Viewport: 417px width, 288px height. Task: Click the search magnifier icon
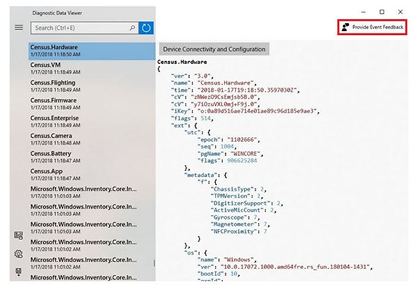(x=132, y=28)
